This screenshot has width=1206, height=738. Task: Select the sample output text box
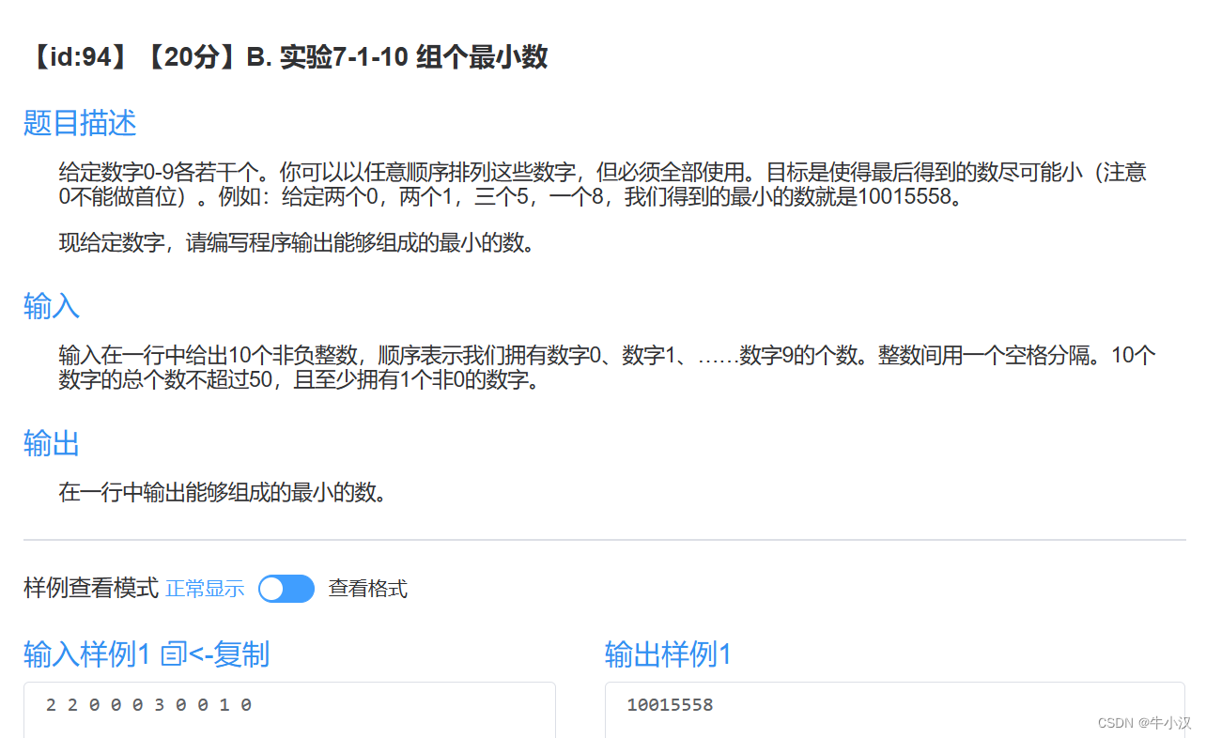[x=892, y=709]
